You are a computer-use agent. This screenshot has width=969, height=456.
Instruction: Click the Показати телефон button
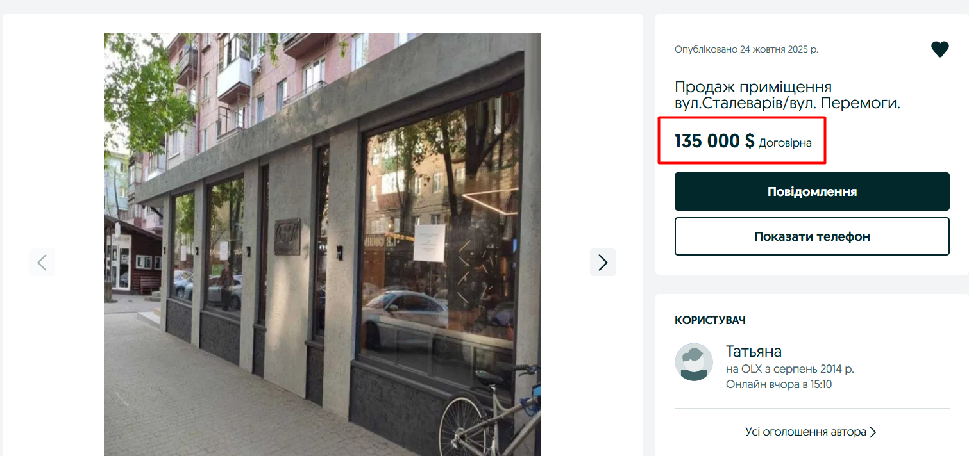(x=812, y=236)
